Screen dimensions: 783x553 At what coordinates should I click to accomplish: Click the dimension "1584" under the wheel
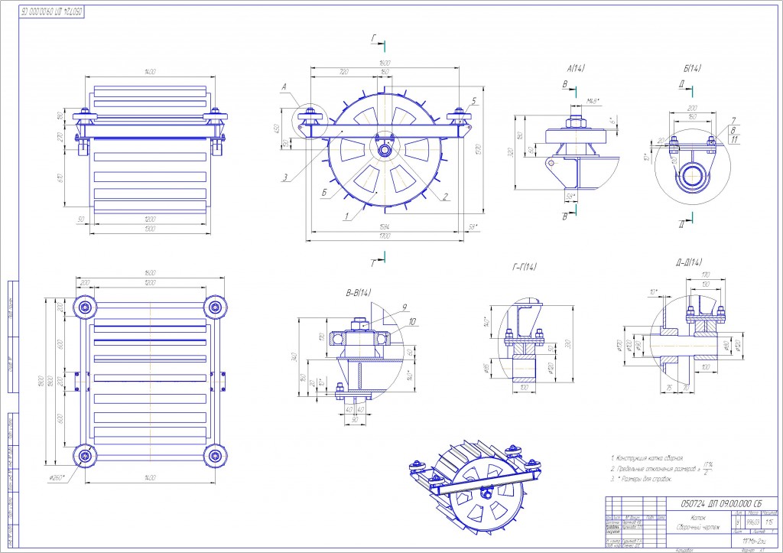[385, 227]
